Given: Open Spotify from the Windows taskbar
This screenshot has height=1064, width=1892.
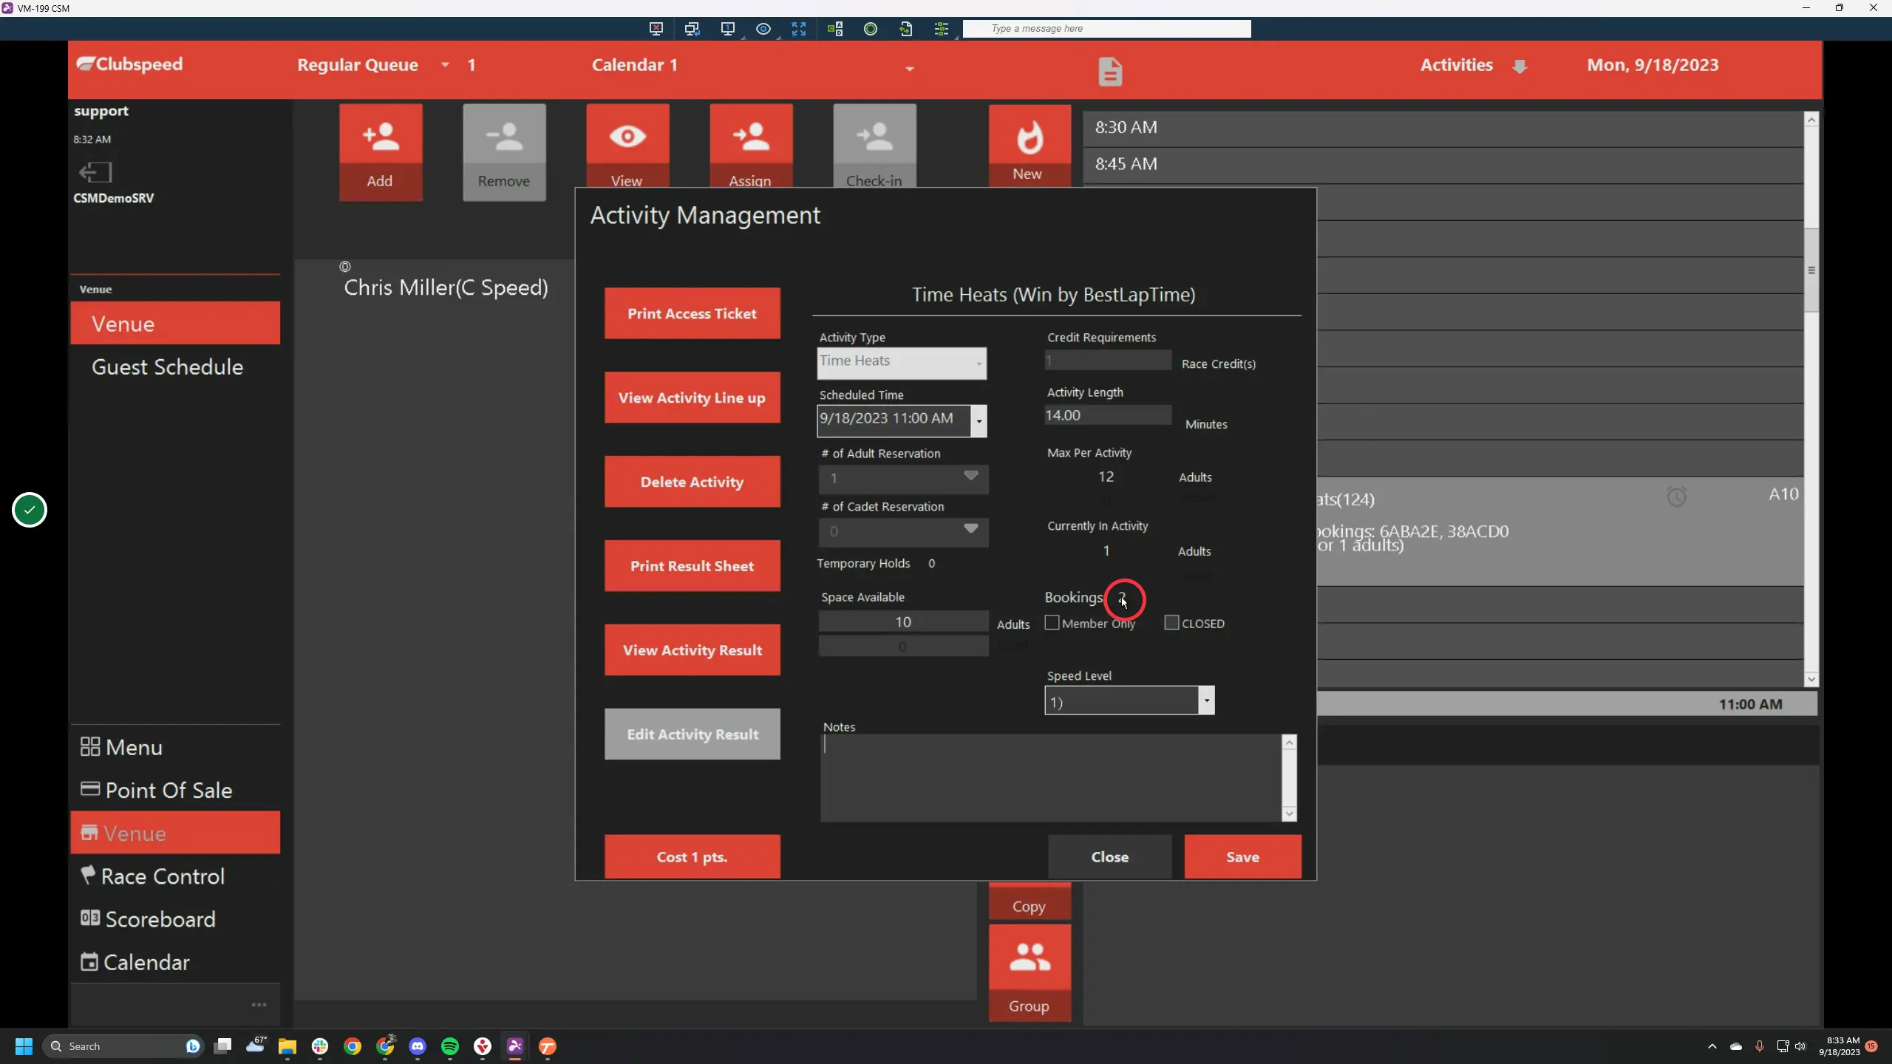Looking at the screenshot, I should (x=450, y=1046).
